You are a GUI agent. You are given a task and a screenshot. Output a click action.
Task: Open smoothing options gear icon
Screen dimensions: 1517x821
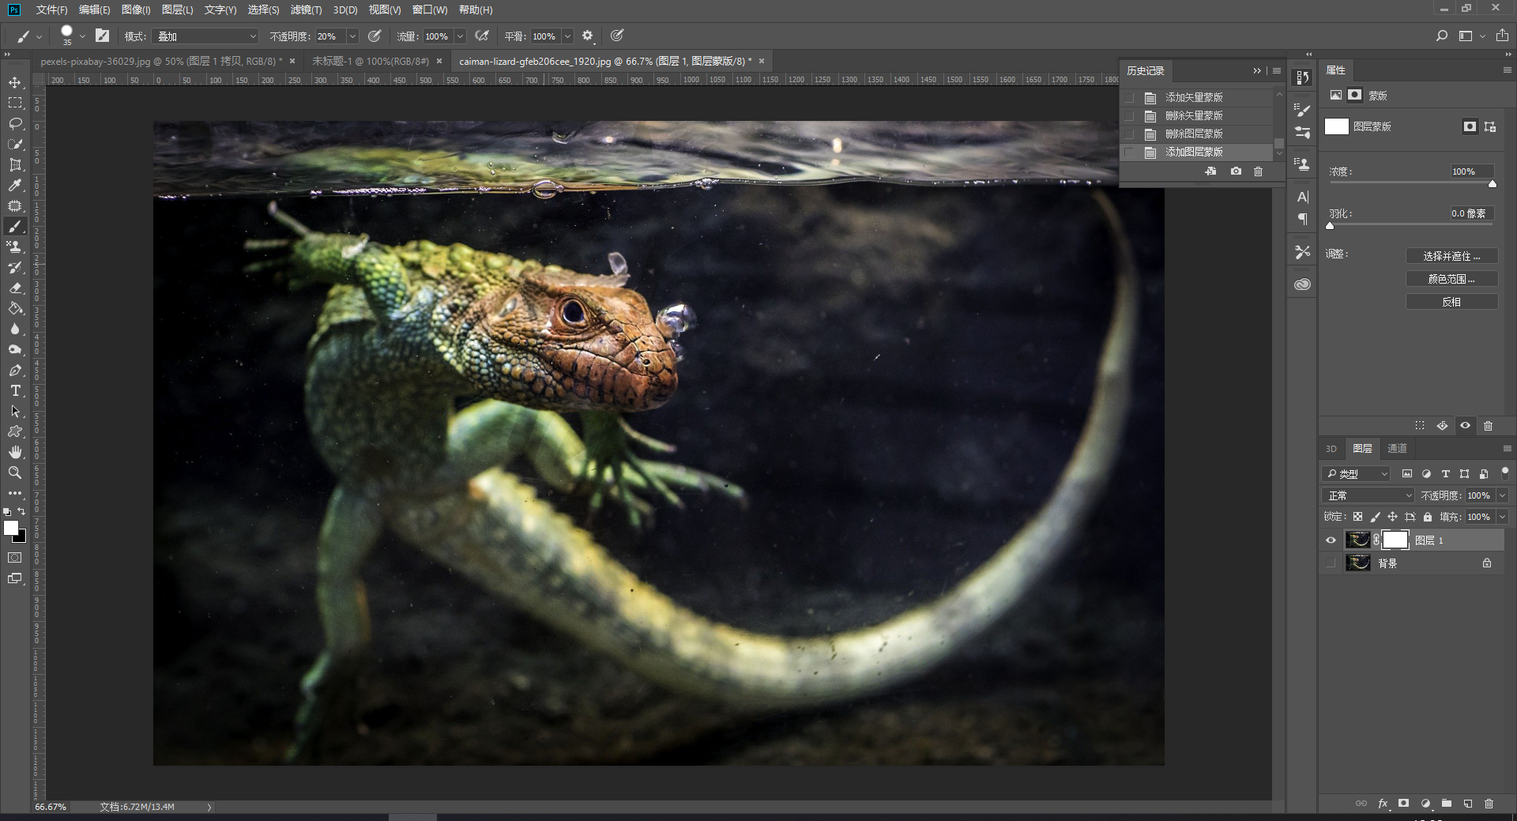click(x=587, y=36)
